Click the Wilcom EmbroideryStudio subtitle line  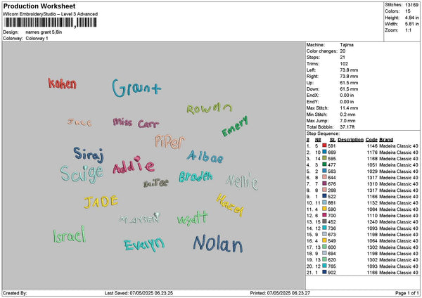point(50,14)
